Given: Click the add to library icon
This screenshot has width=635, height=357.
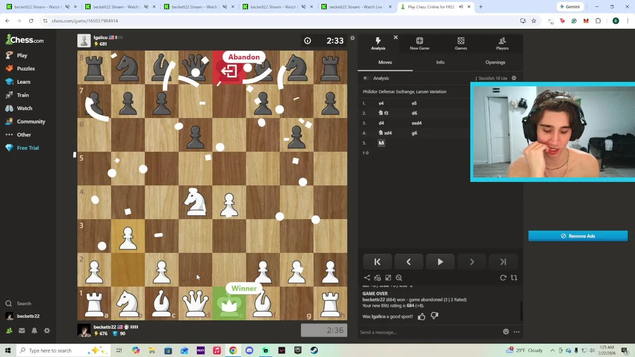Looking at the screenshot, I should pyautogui.click(x=378, y=278).
